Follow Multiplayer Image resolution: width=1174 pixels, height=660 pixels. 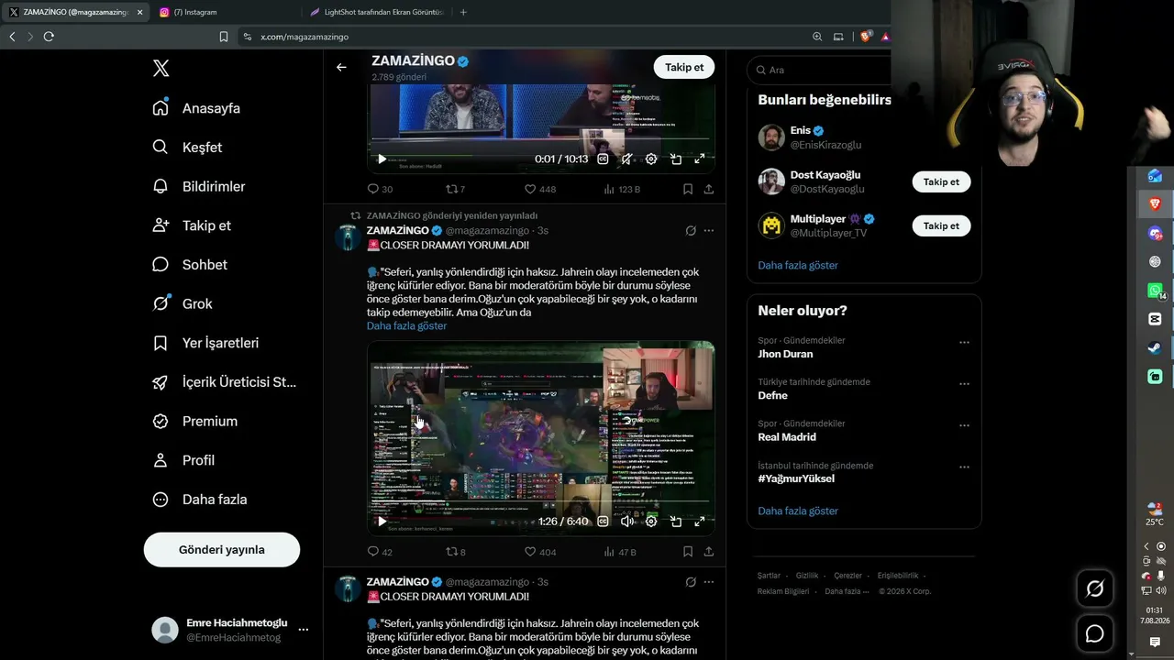[x=941, y=225]
